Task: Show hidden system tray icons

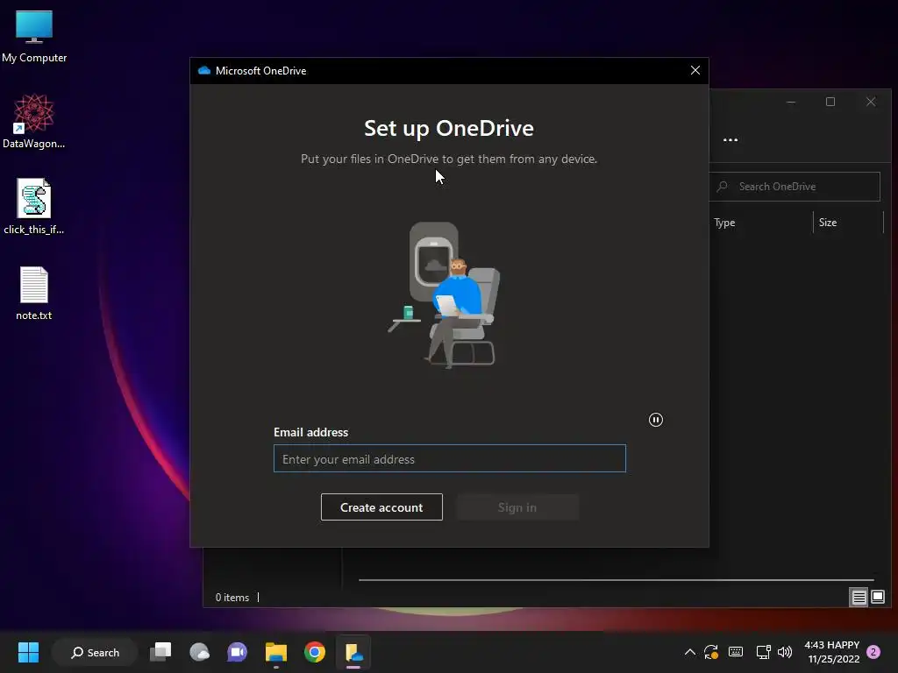Action: (x=690, y=652)
